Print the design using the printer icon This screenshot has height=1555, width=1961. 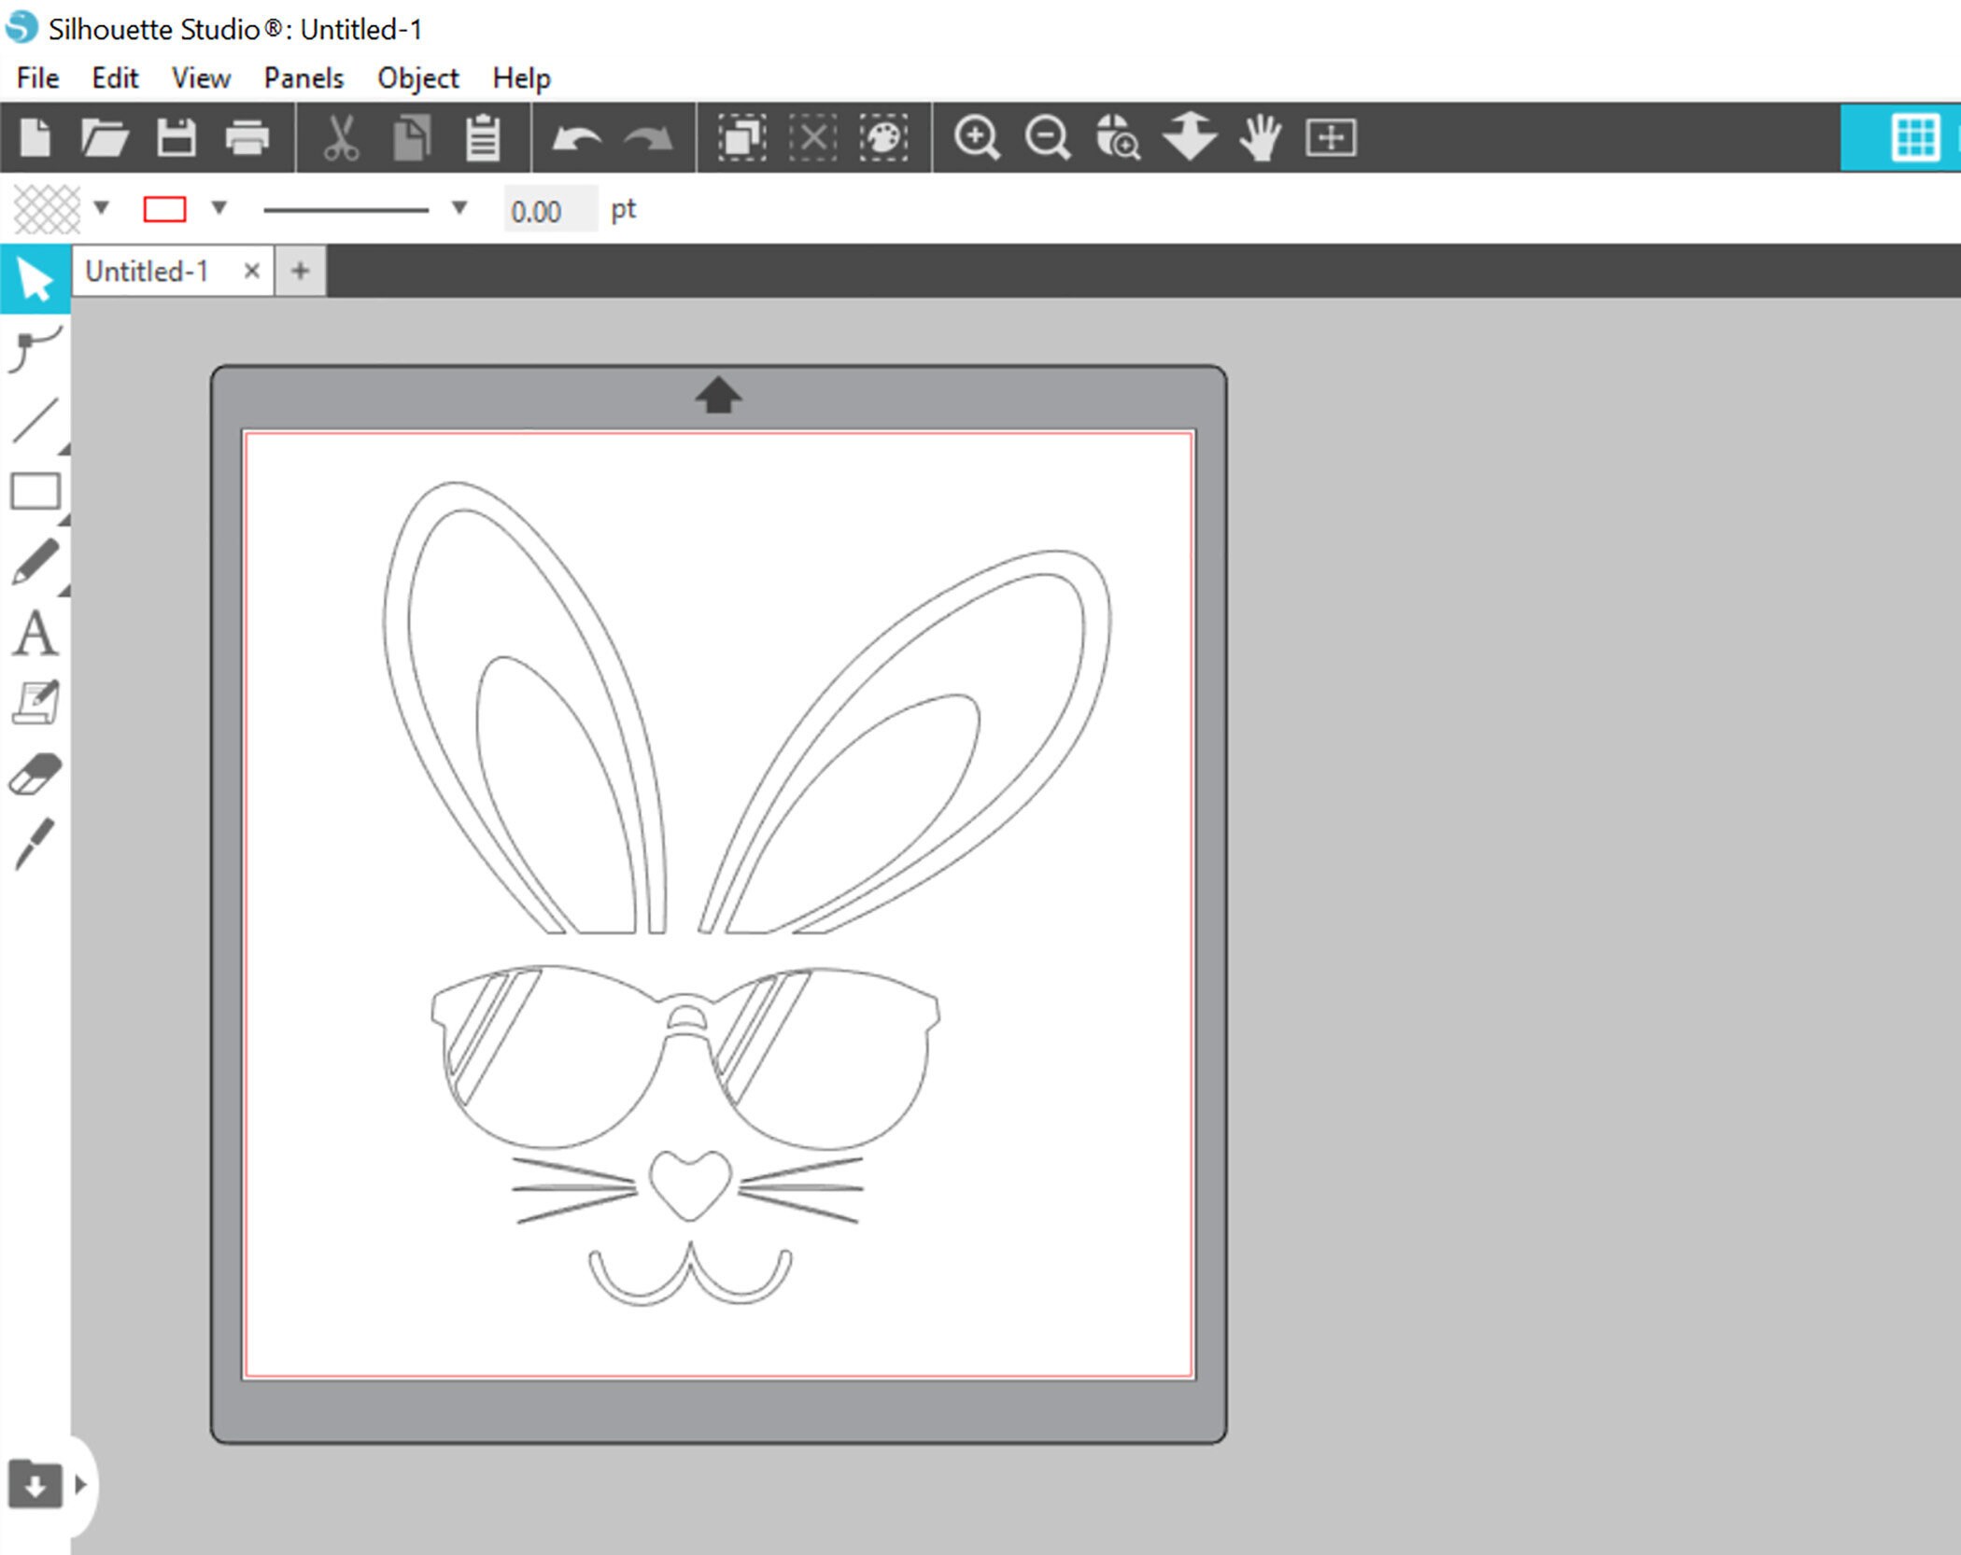click(x=247, y=138)
